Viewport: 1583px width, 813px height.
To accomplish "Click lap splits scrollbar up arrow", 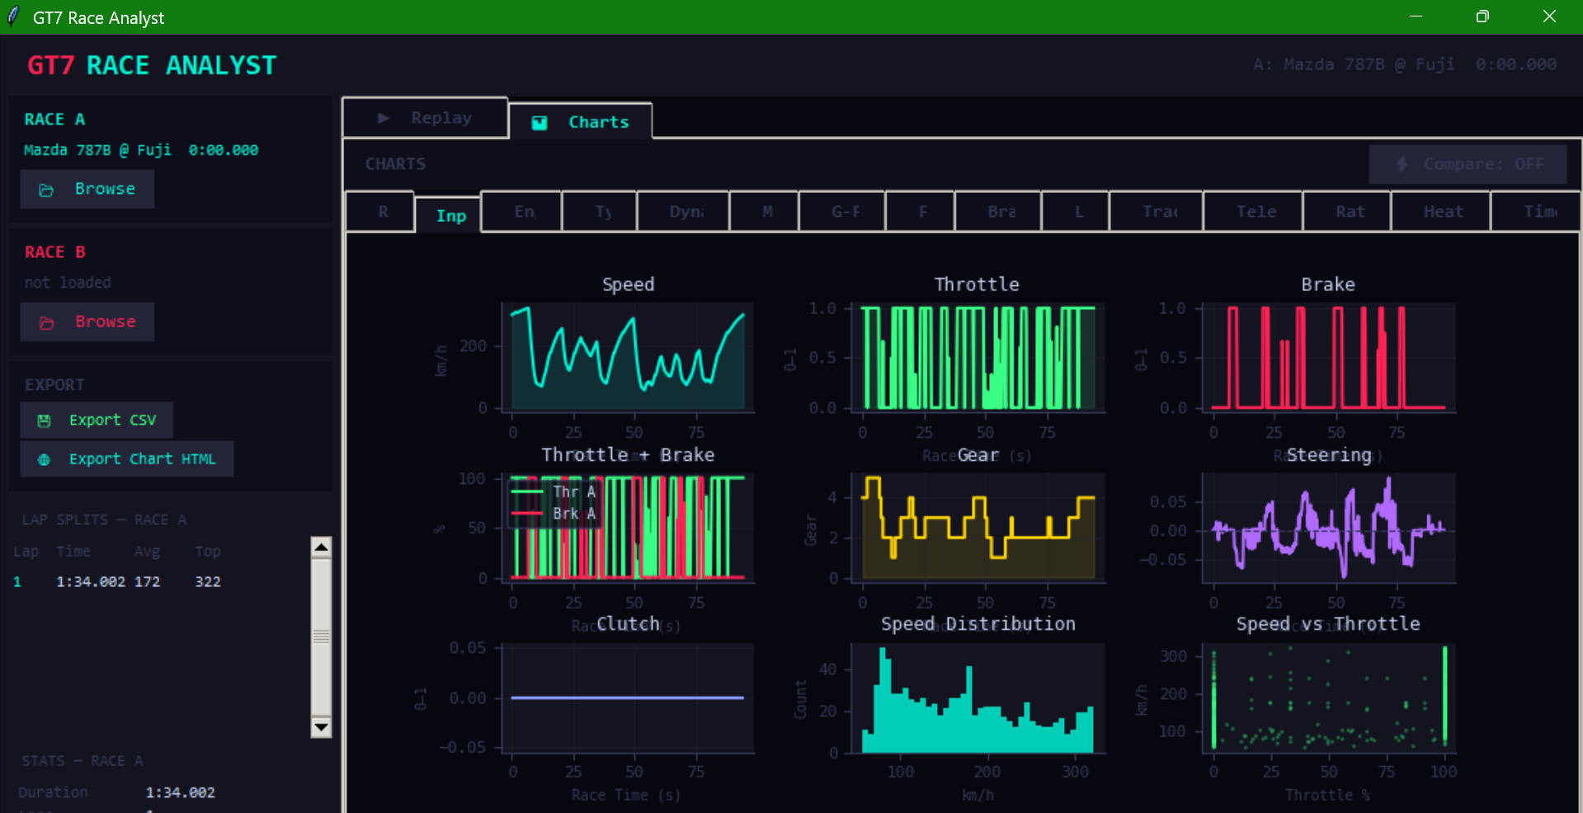I will tap(321, 547).
